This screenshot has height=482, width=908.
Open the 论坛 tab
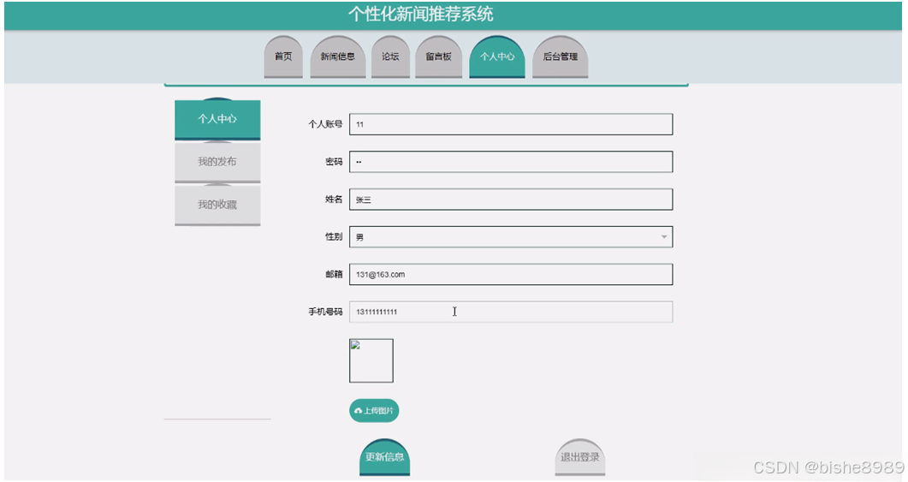pos(390,57)
